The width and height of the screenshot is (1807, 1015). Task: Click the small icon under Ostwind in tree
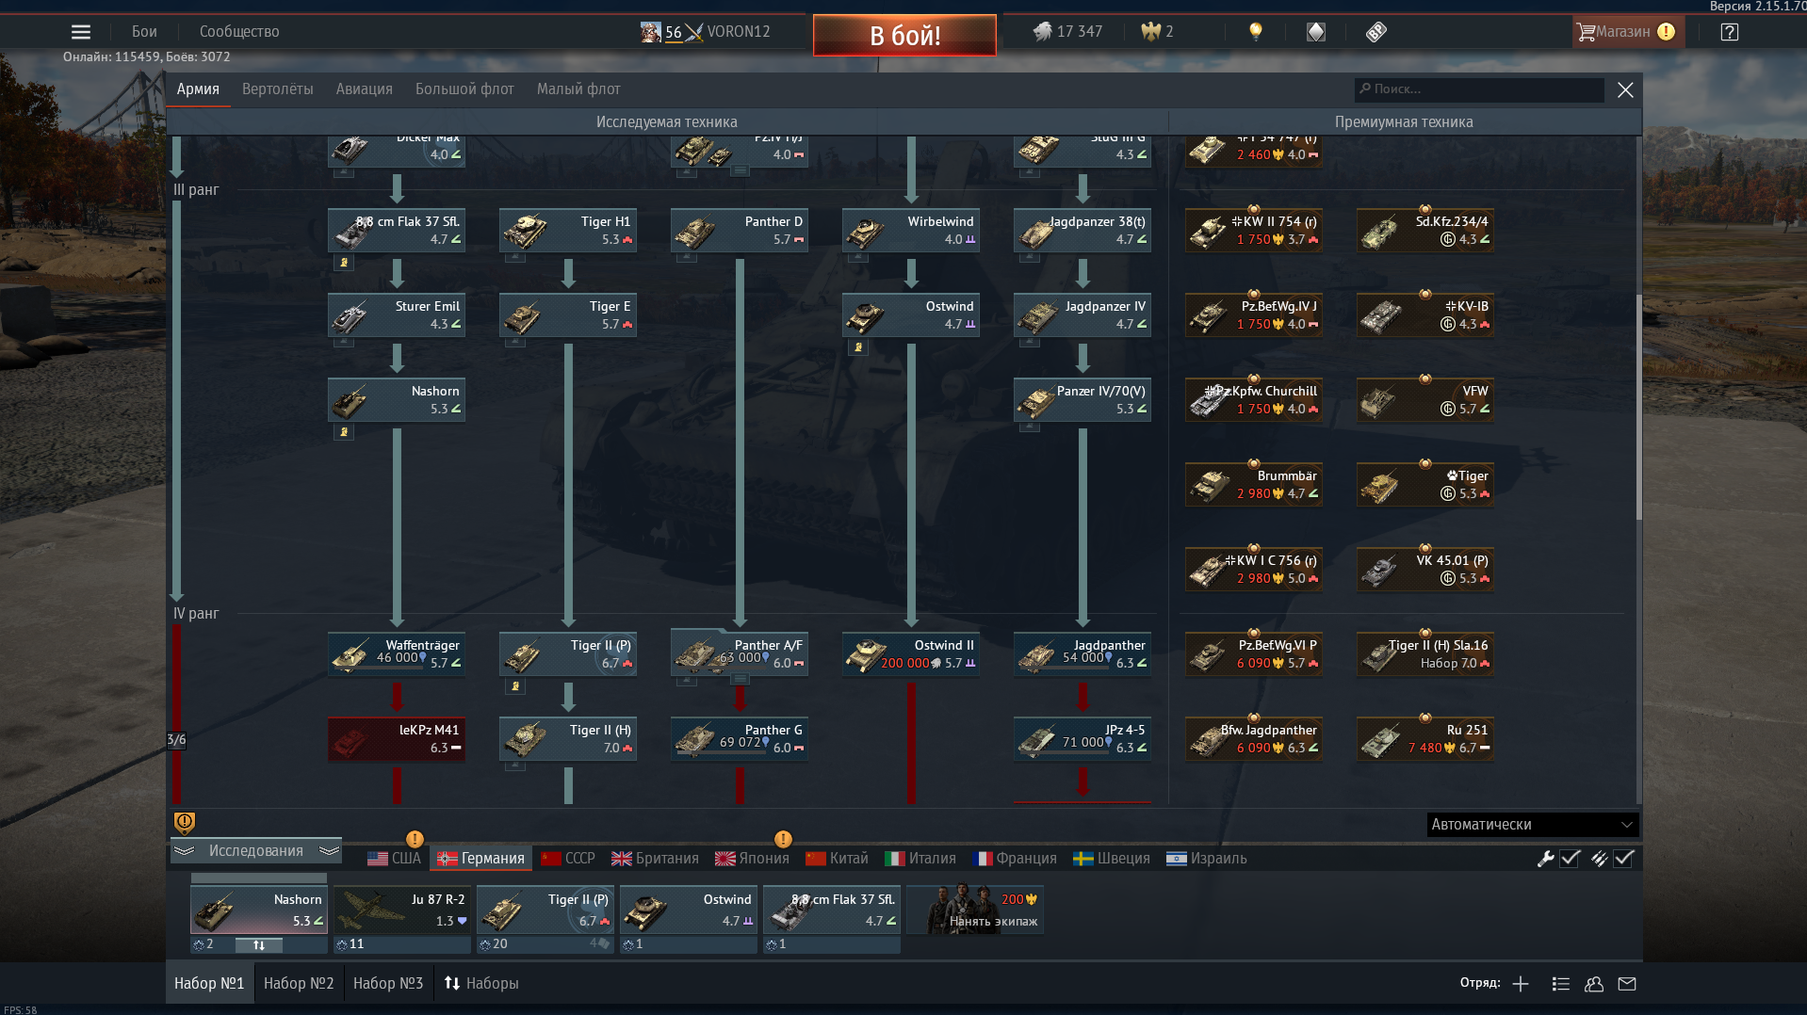pyautogui.click(x=858, y=347)
